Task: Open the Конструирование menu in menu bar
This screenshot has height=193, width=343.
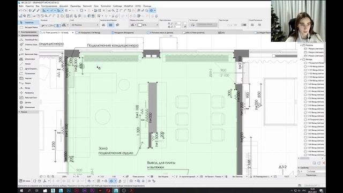Action: (x=49, y=6)
